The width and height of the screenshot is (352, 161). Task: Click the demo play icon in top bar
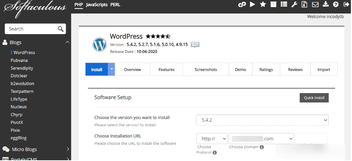tap(252, 5)
